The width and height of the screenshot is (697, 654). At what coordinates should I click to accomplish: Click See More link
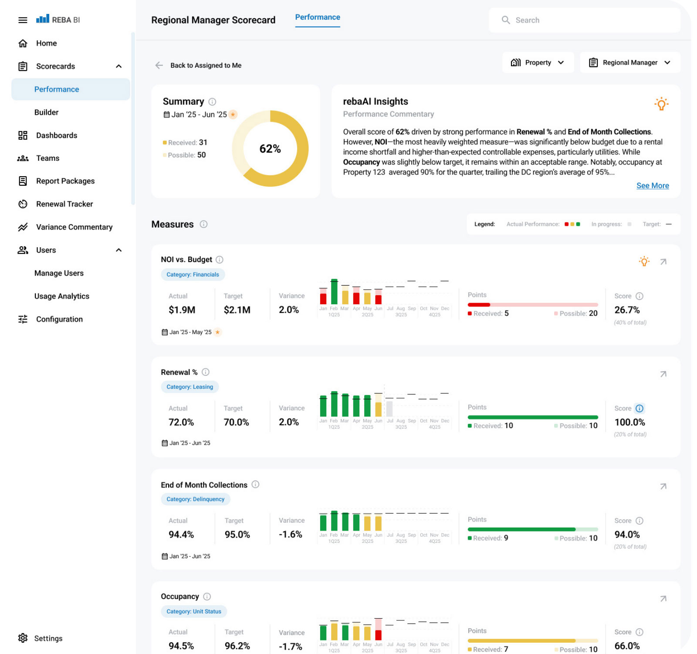(652, 186)
